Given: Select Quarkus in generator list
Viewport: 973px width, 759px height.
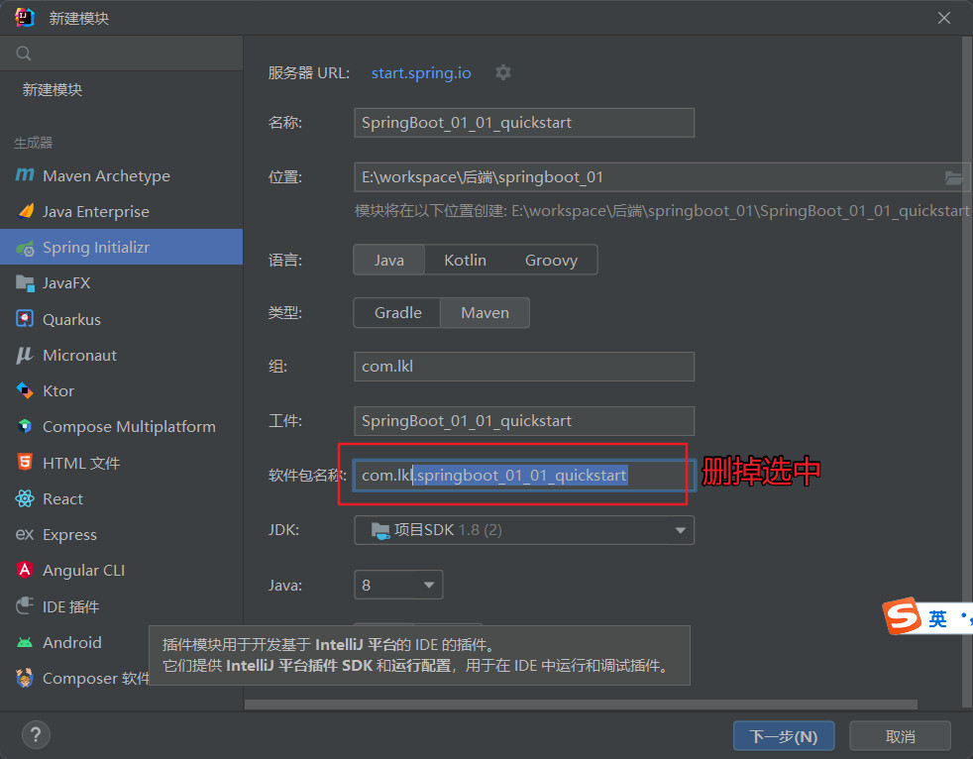Looking at the screenshot, I should [121, 319].
